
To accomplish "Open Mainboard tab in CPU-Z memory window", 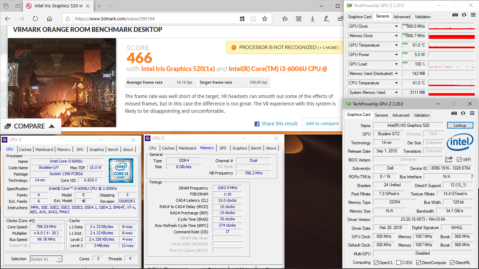I will 188,148.
